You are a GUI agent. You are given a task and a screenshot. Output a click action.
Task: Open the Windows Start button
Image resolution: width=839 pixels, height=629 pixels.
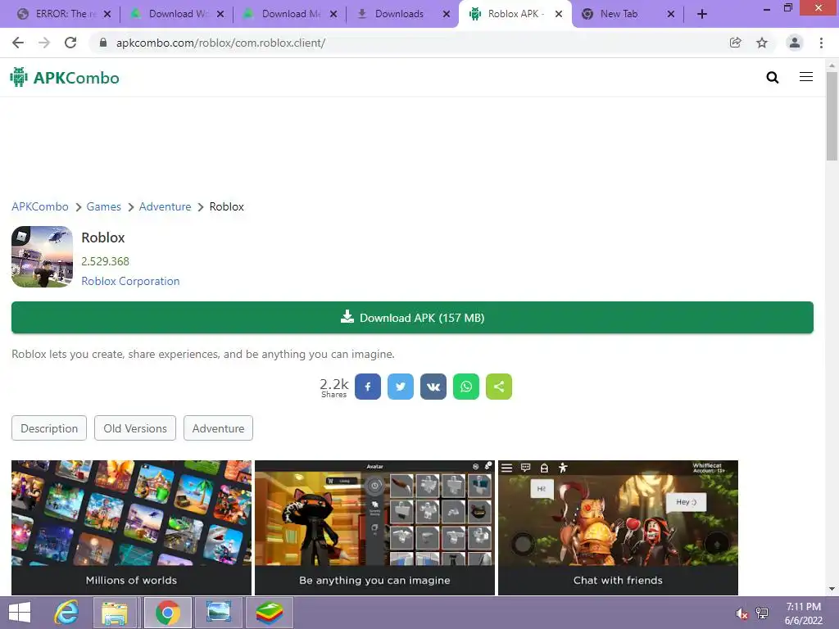click(x=20, y=613)
